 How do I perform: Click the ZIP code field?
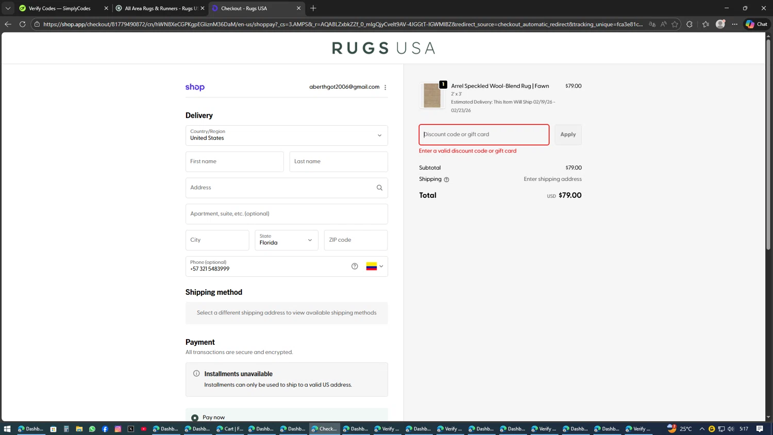coord(356,240)
